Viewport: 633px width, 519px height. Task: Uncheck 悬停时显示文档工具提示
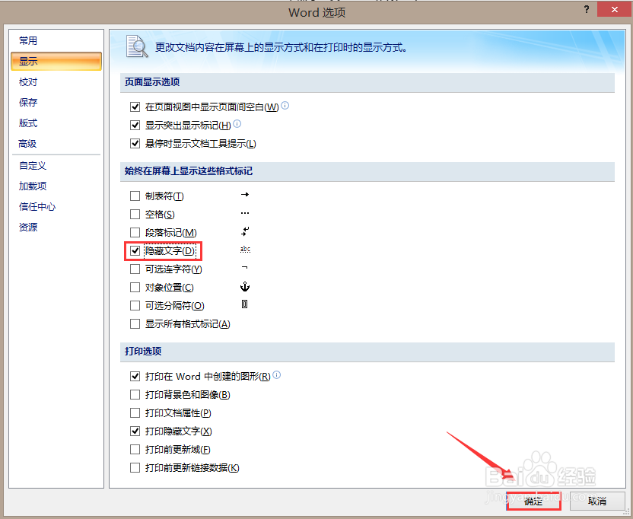(135, 143)
